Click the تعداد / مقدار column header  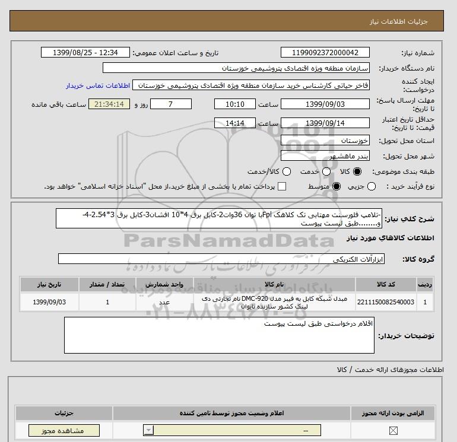click(x=107, y=284)
